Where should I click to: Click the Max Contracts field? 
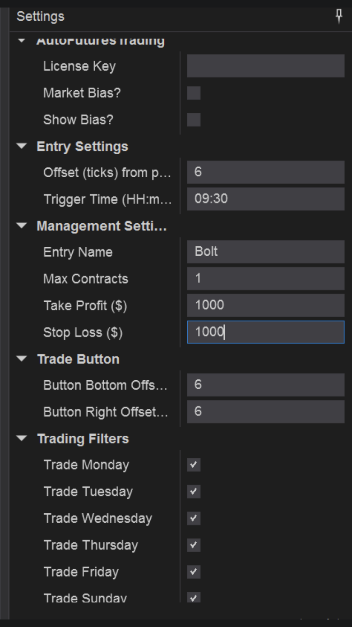(266, 279)
